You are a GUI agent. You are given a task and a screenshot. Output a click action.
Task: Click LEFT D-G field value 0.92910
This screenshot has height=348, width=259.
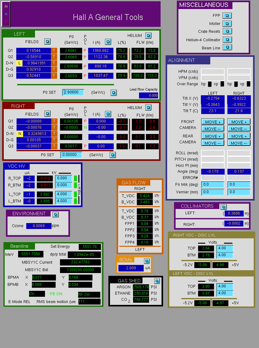pos(33,69)
